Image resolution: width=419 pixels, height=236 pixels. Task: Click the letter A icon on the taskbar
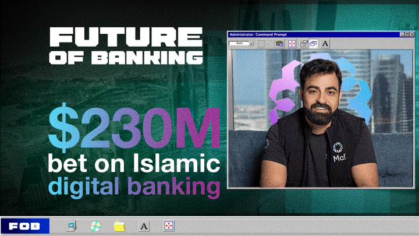tap(144, 226)
